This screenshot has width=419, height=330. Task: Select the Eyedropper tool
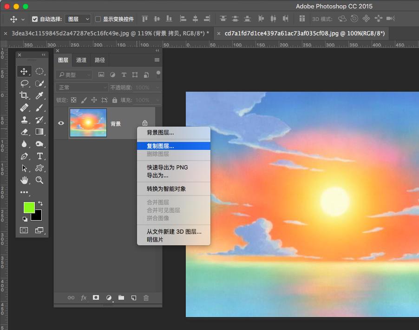39,95
